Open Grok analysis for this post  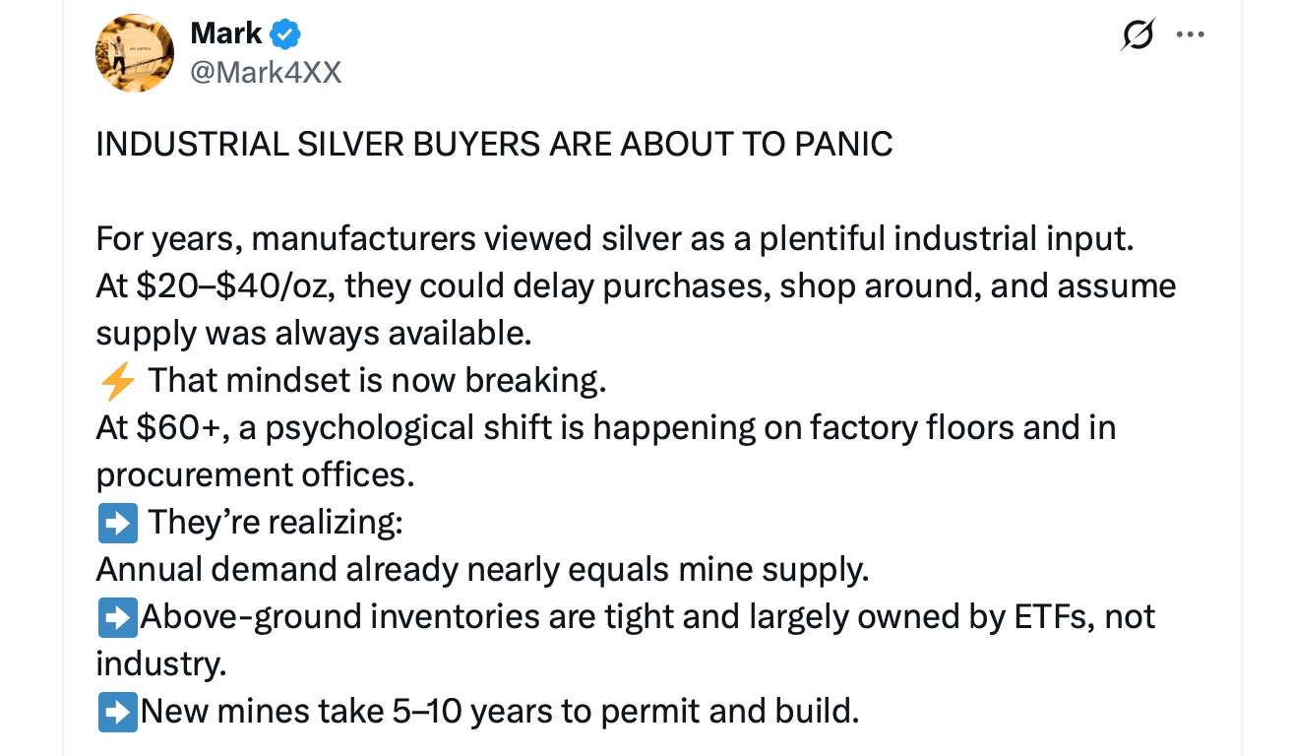click(x=1137, y=33)
